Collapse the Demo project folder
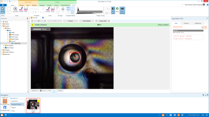Viewport: 209px width, 117px height. click(x=4, y=28)
